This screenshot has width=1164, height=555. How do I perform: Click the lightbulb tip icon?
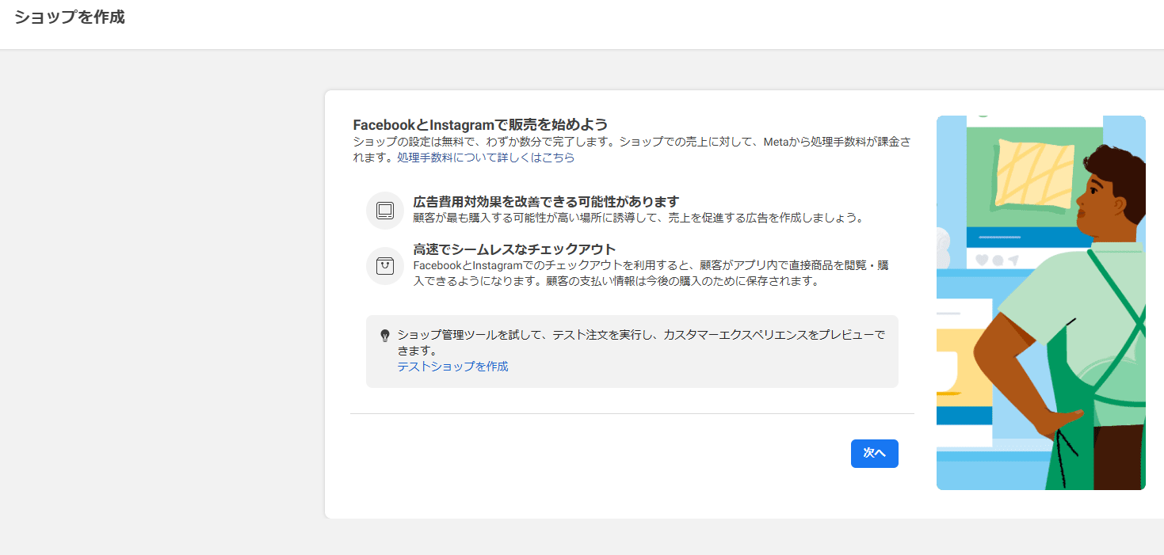pos(385,336)
